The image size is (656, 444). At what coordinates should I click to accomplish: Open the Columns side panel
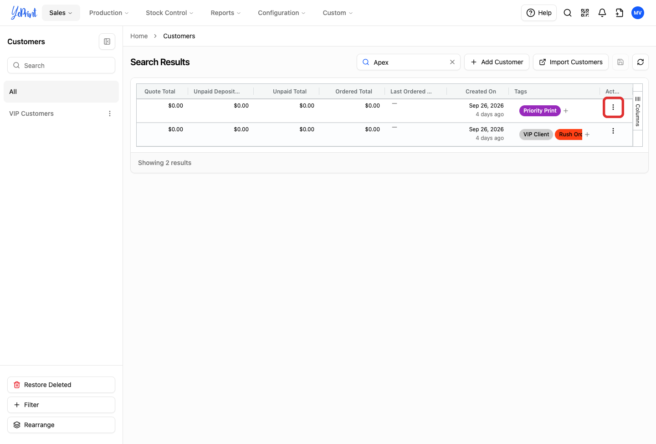[x=638, y=111]
